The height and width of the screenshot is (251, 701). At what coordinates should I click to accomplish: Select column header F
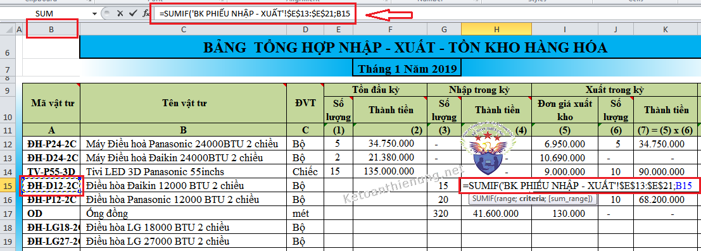point(390,30)
